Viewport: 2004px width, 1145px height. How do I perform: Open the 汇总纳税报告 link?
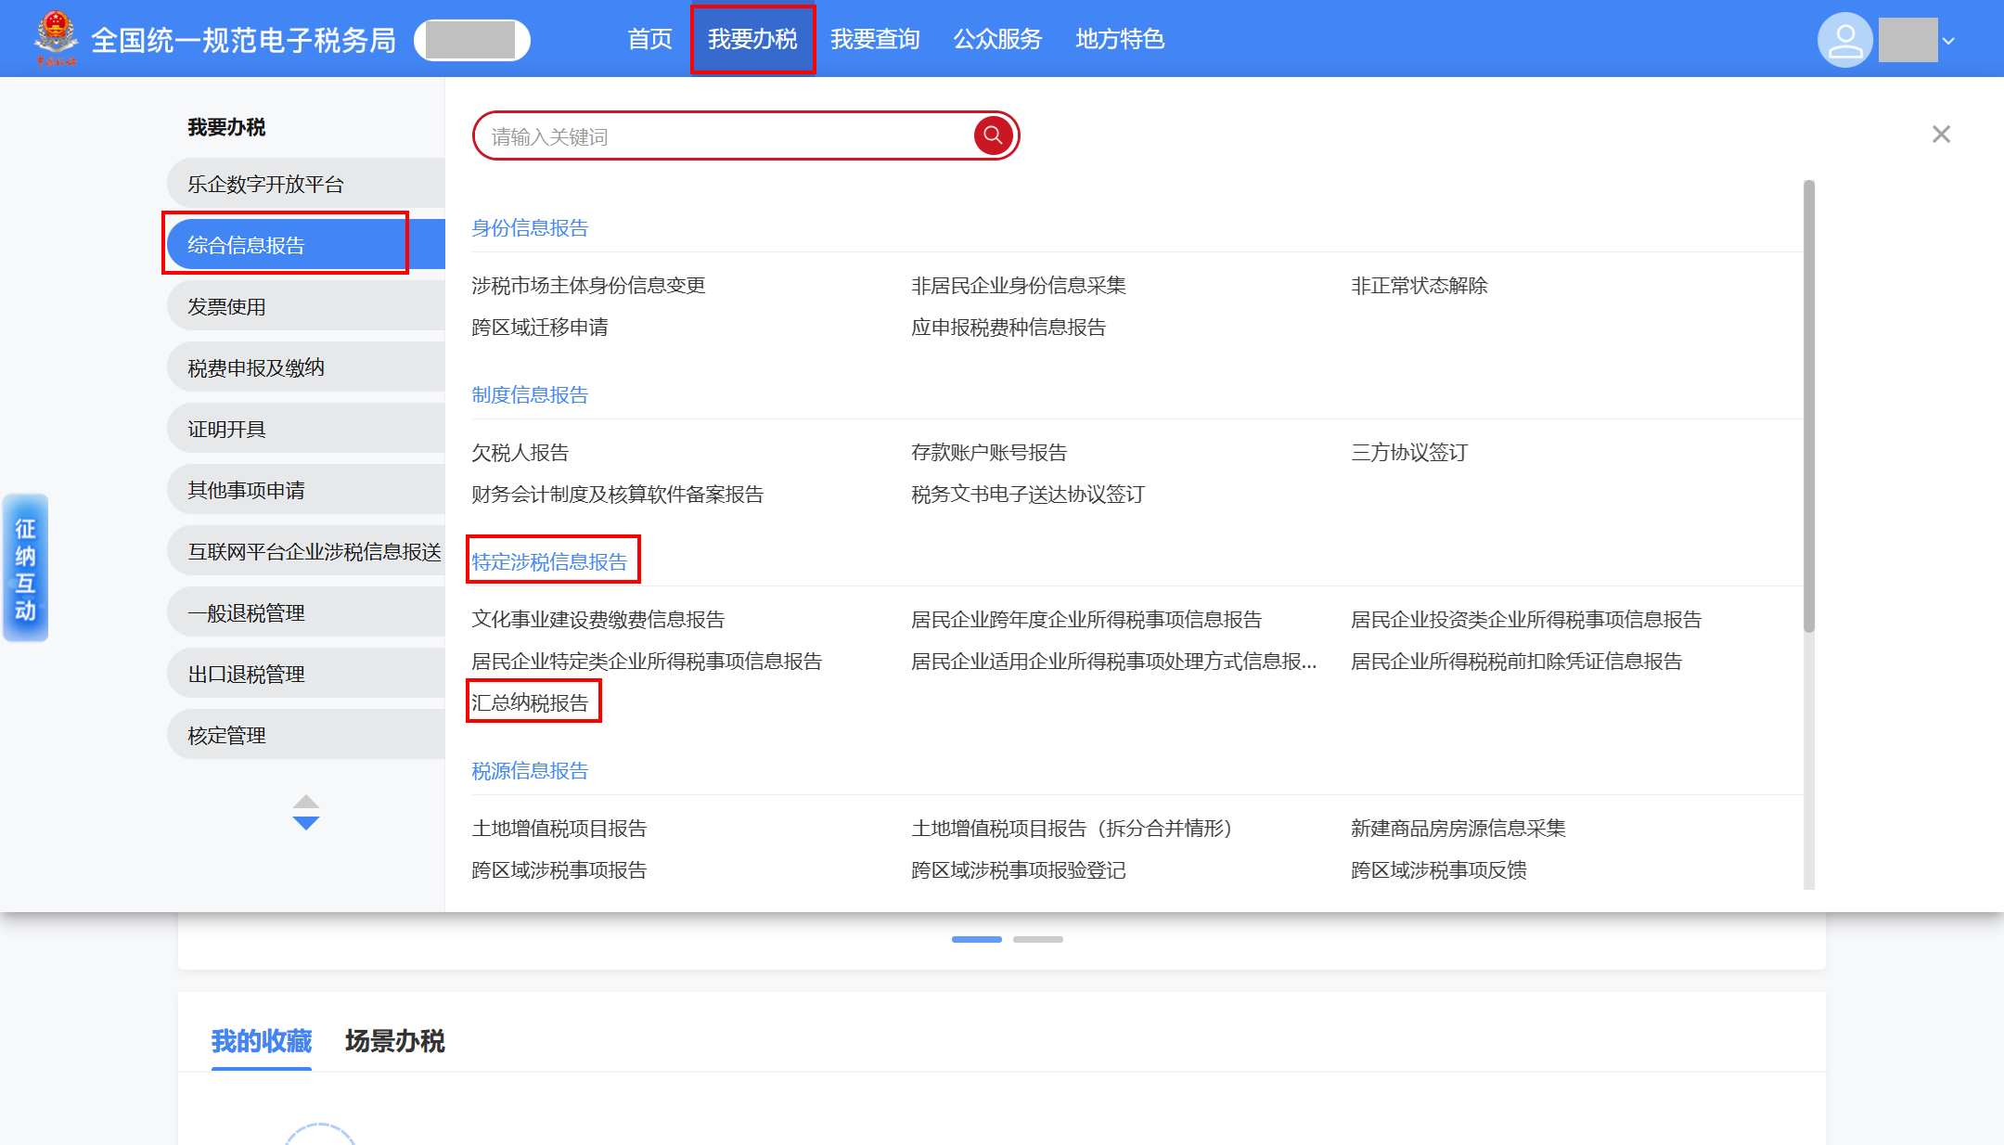[530, 702]
